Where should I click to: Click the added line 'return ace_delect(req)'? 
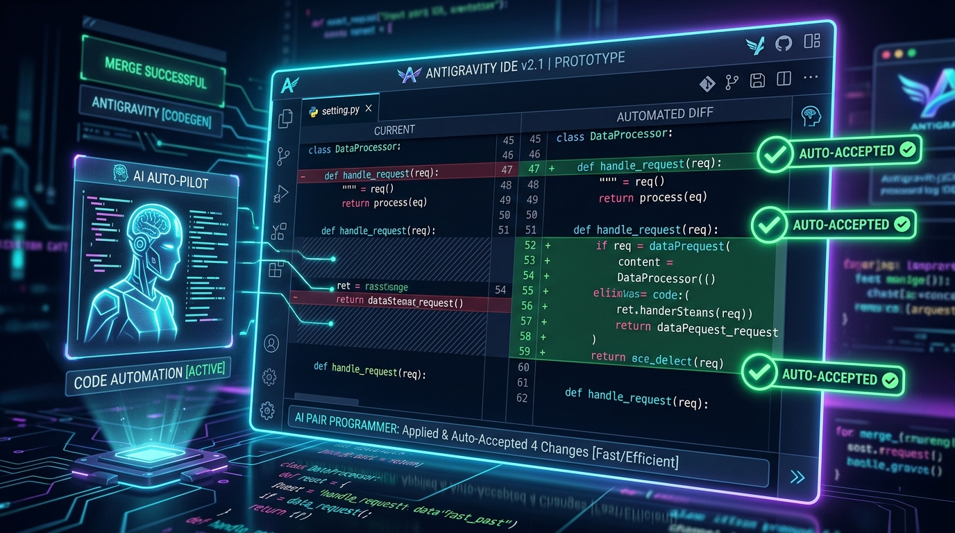point(657,359)
